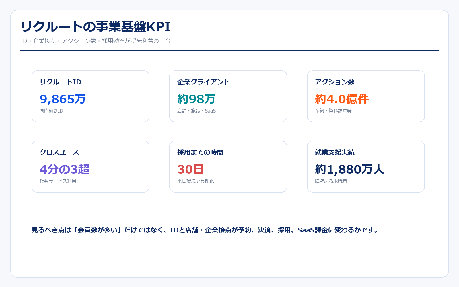
Task: Click the 店舗・施設・SaaS caption
Action: tap(197, 111)
